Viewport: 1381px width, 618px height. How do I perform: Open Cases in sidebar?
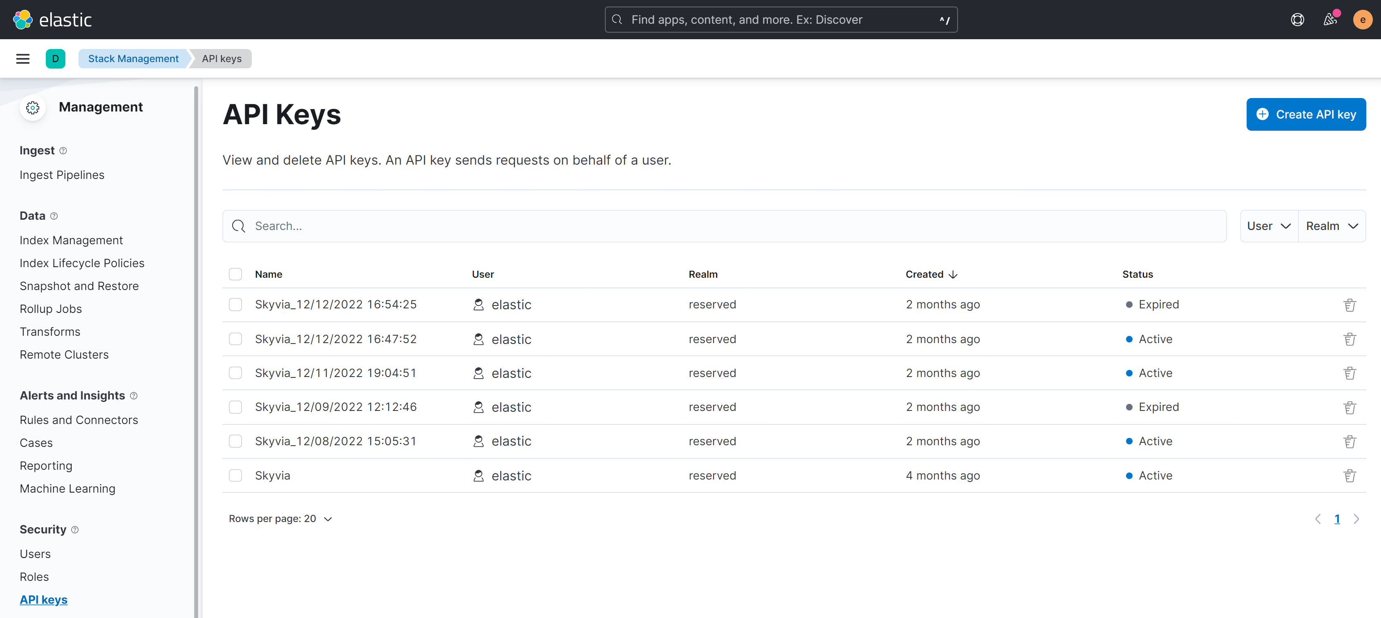36,443
